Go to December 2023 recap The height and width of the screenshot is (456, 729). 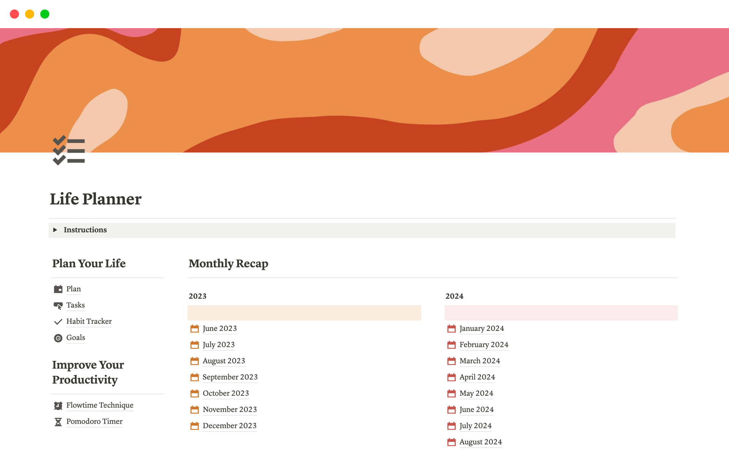pos(229,426)
